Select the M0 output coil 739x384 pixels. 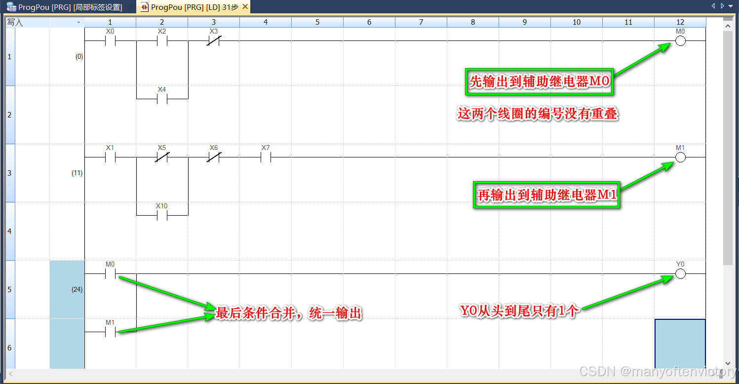click(x=680, y=41)
